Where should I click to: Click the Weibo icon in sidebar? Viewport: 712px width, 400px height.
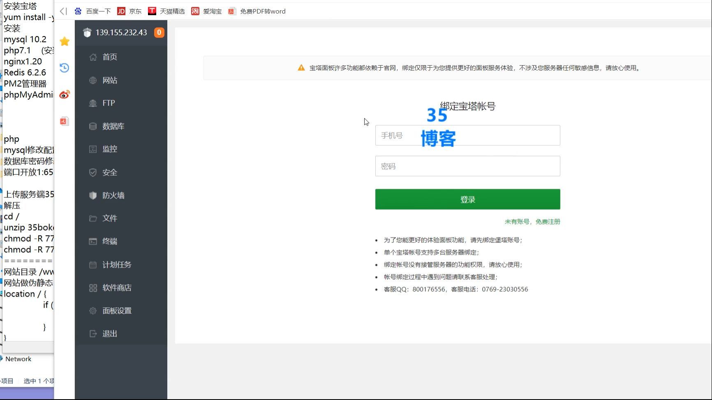65,95
